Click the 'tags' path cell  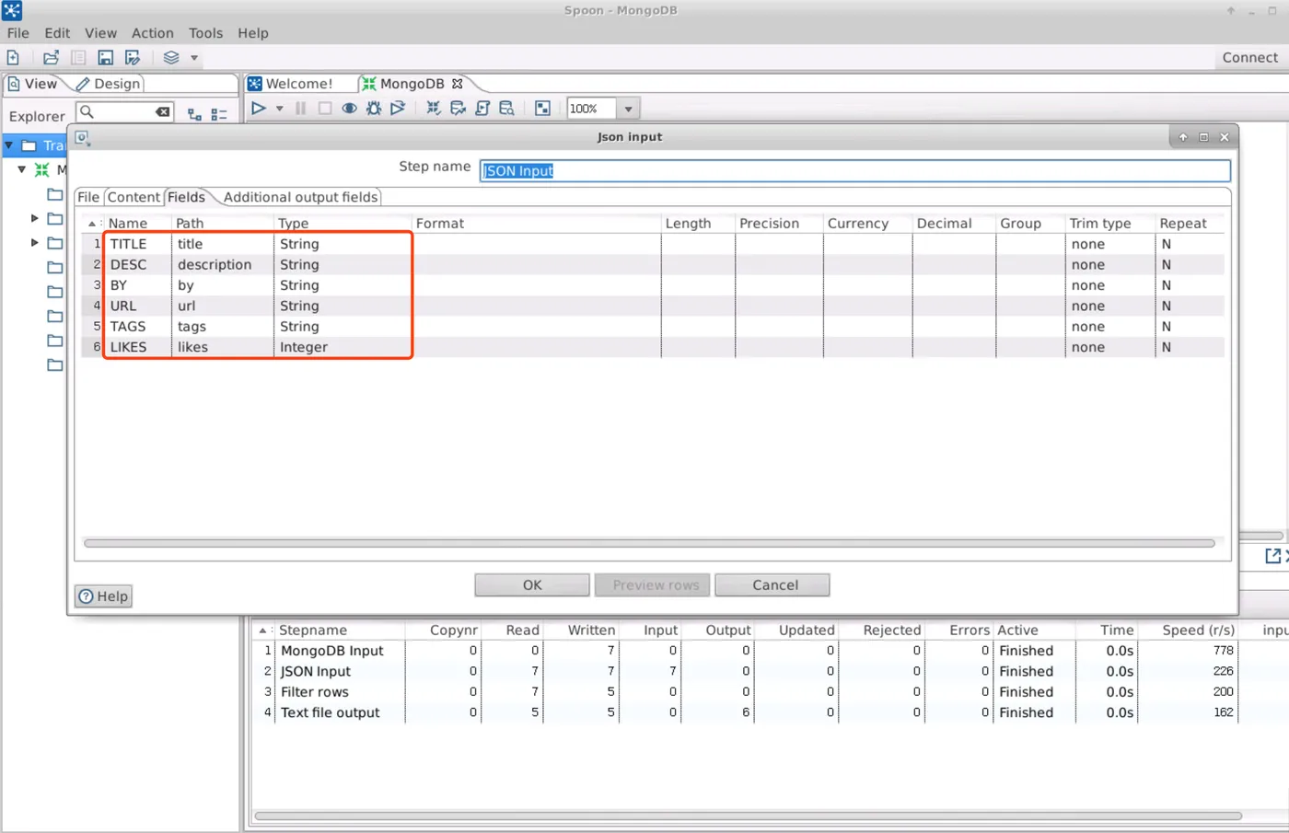click(x=223, y=327)
